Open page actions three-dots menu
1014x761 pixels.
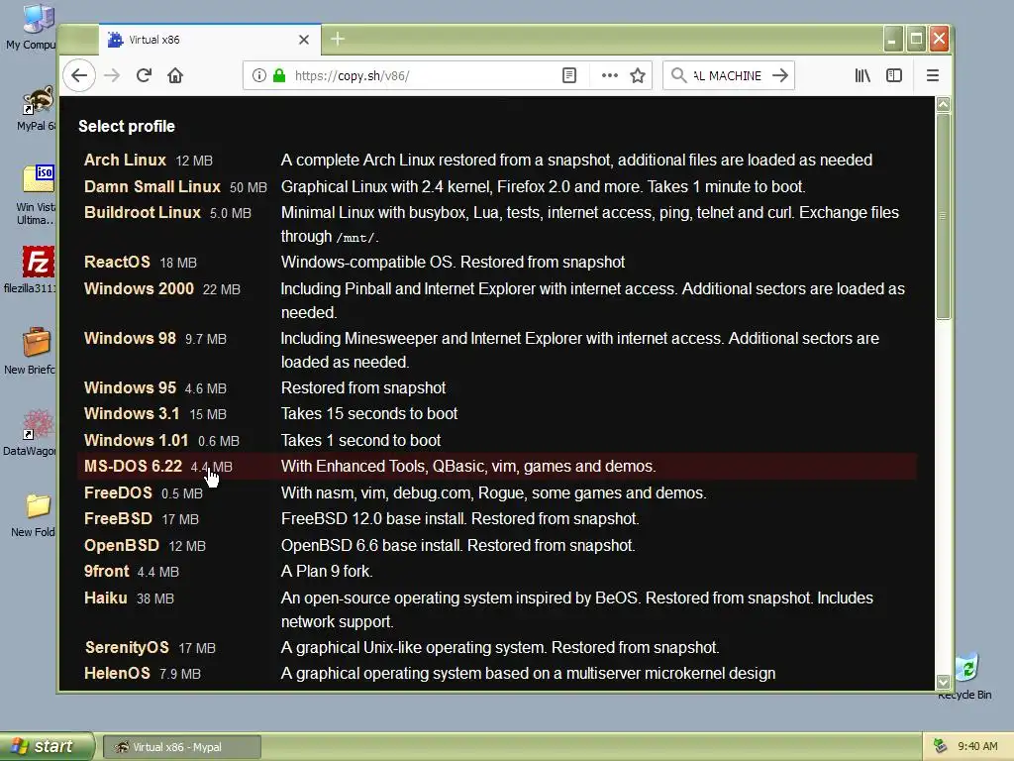pyautogui.click(x=609, y=75)
